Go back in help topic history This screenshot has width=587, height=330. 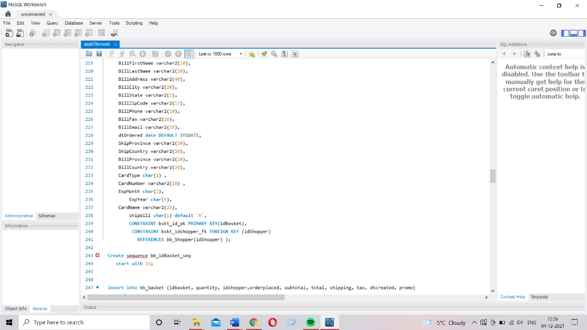(x=504, y=54)
